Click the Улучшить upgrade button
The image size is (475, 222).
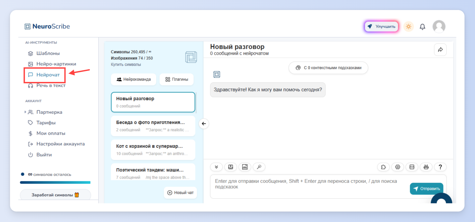(381, 26)
